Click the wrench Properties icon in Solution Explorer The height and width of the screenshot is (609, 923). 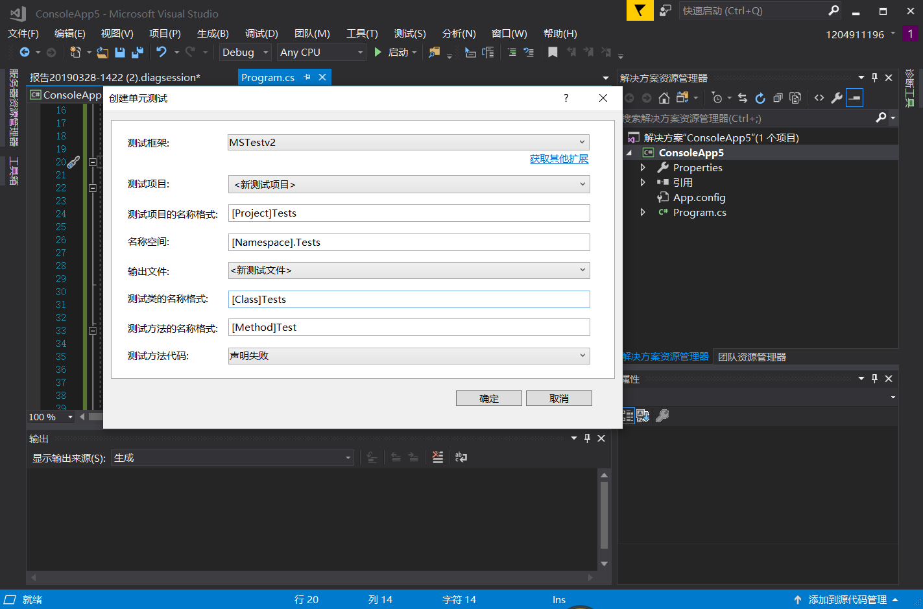(x=837, y=98)
